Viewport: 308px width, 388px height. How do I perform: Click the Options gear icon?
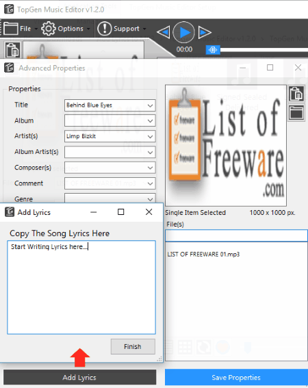coord(48,29)
